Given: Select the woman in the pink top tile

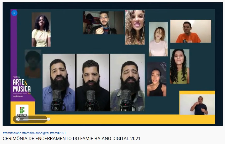Looking at the screenshot, I should click(158, 39).
